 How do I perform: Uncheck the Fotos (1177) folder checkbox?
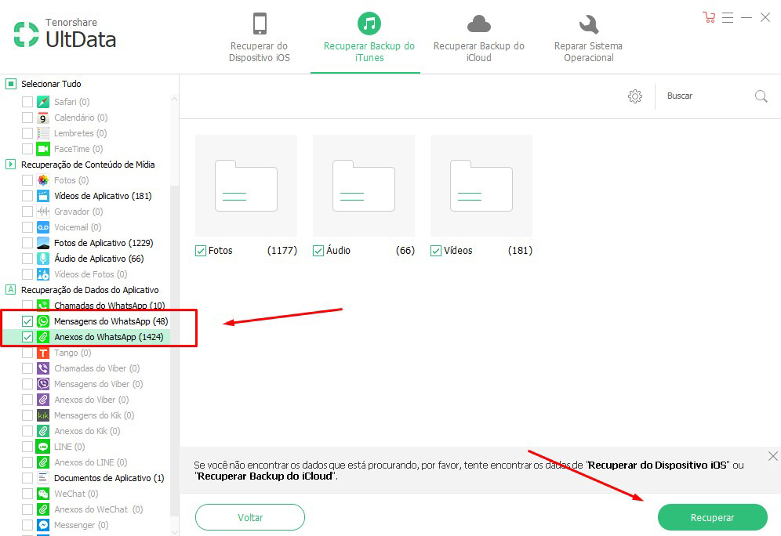(201, 251)
